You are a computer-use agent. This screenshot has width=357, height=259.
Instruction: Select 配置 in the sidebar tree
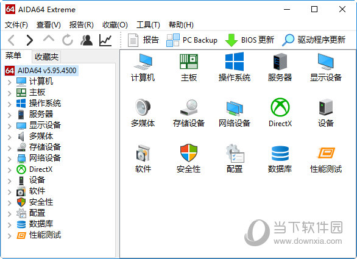[30, 213]
